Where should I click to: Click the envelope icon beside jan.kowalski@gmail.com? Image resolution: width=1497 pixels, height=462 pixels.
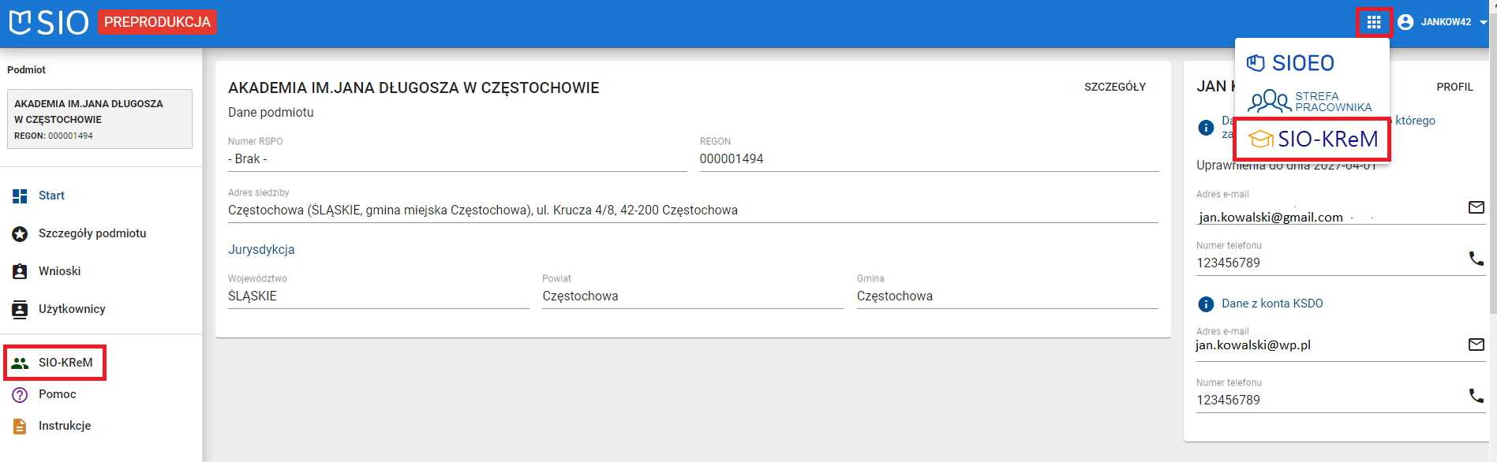(x=1476, y=207)
